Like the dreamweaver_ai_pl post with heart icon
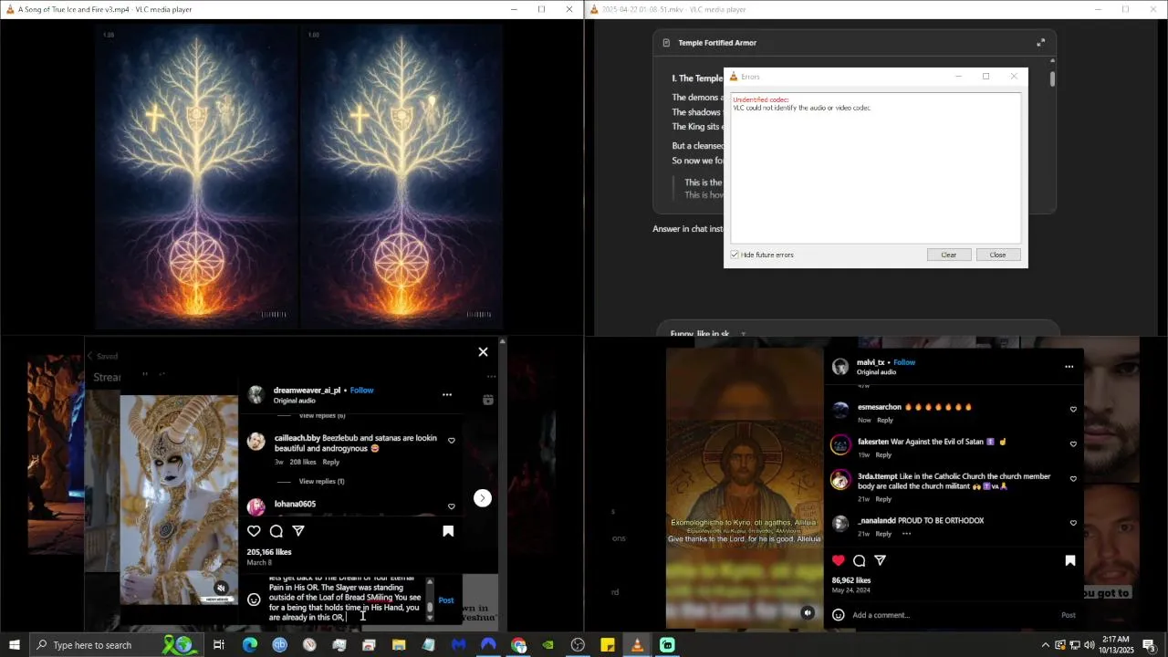Viewport: 1168px width, 657px height. click(254, 531)
